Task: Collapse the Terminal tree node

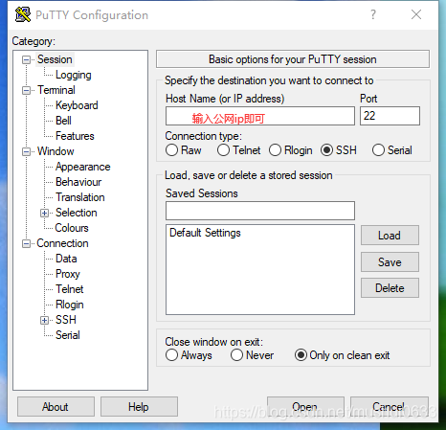Action: (x=26, y=90)
